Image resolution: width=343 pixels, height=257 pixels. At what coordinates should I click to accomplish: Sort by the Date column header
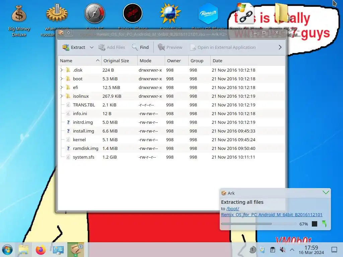[x=248, y=61]
